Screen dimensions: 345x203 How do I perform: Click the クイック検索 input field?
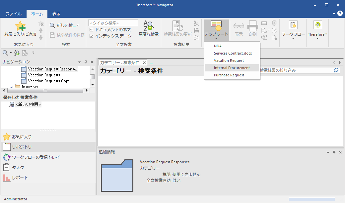(x=113, y=23)
